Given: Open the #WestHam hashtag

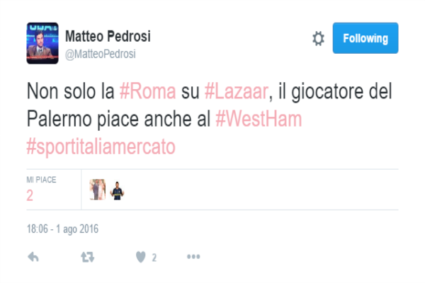Looking at the screenshot, I should pos(259,119).
